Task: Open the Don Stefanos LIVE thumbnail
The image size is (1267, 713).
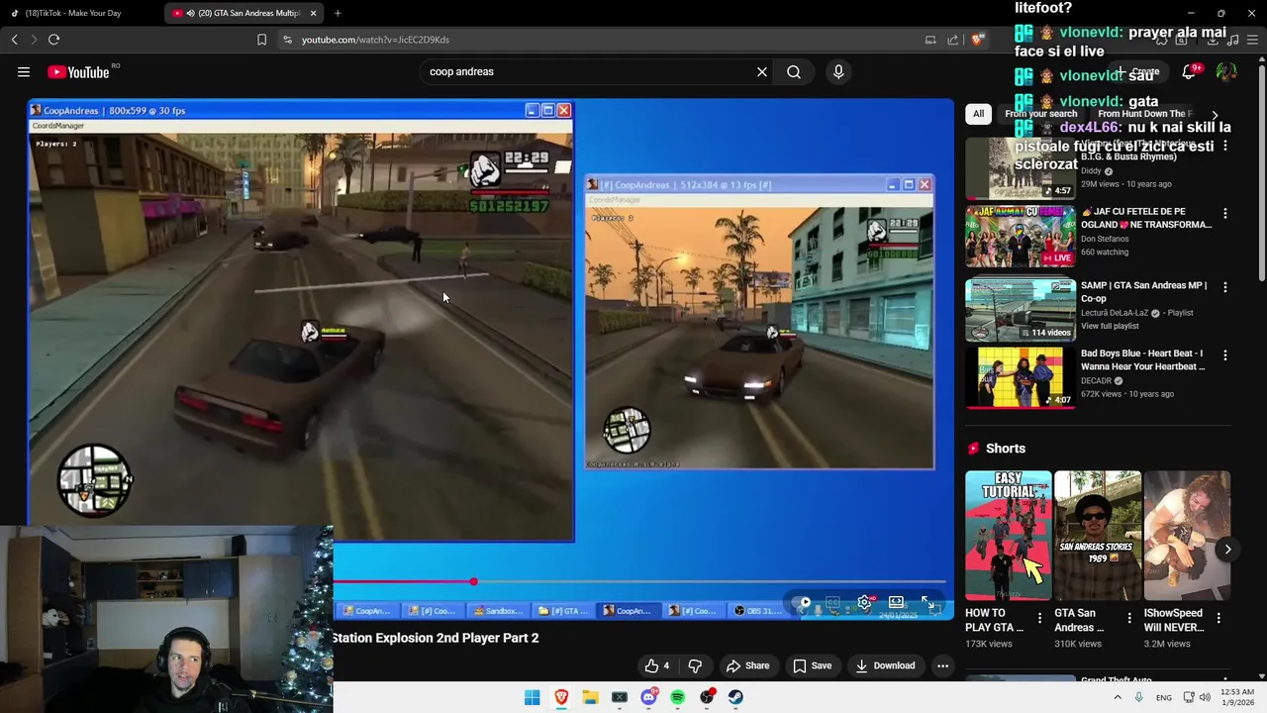Action: pos(1021,237)
